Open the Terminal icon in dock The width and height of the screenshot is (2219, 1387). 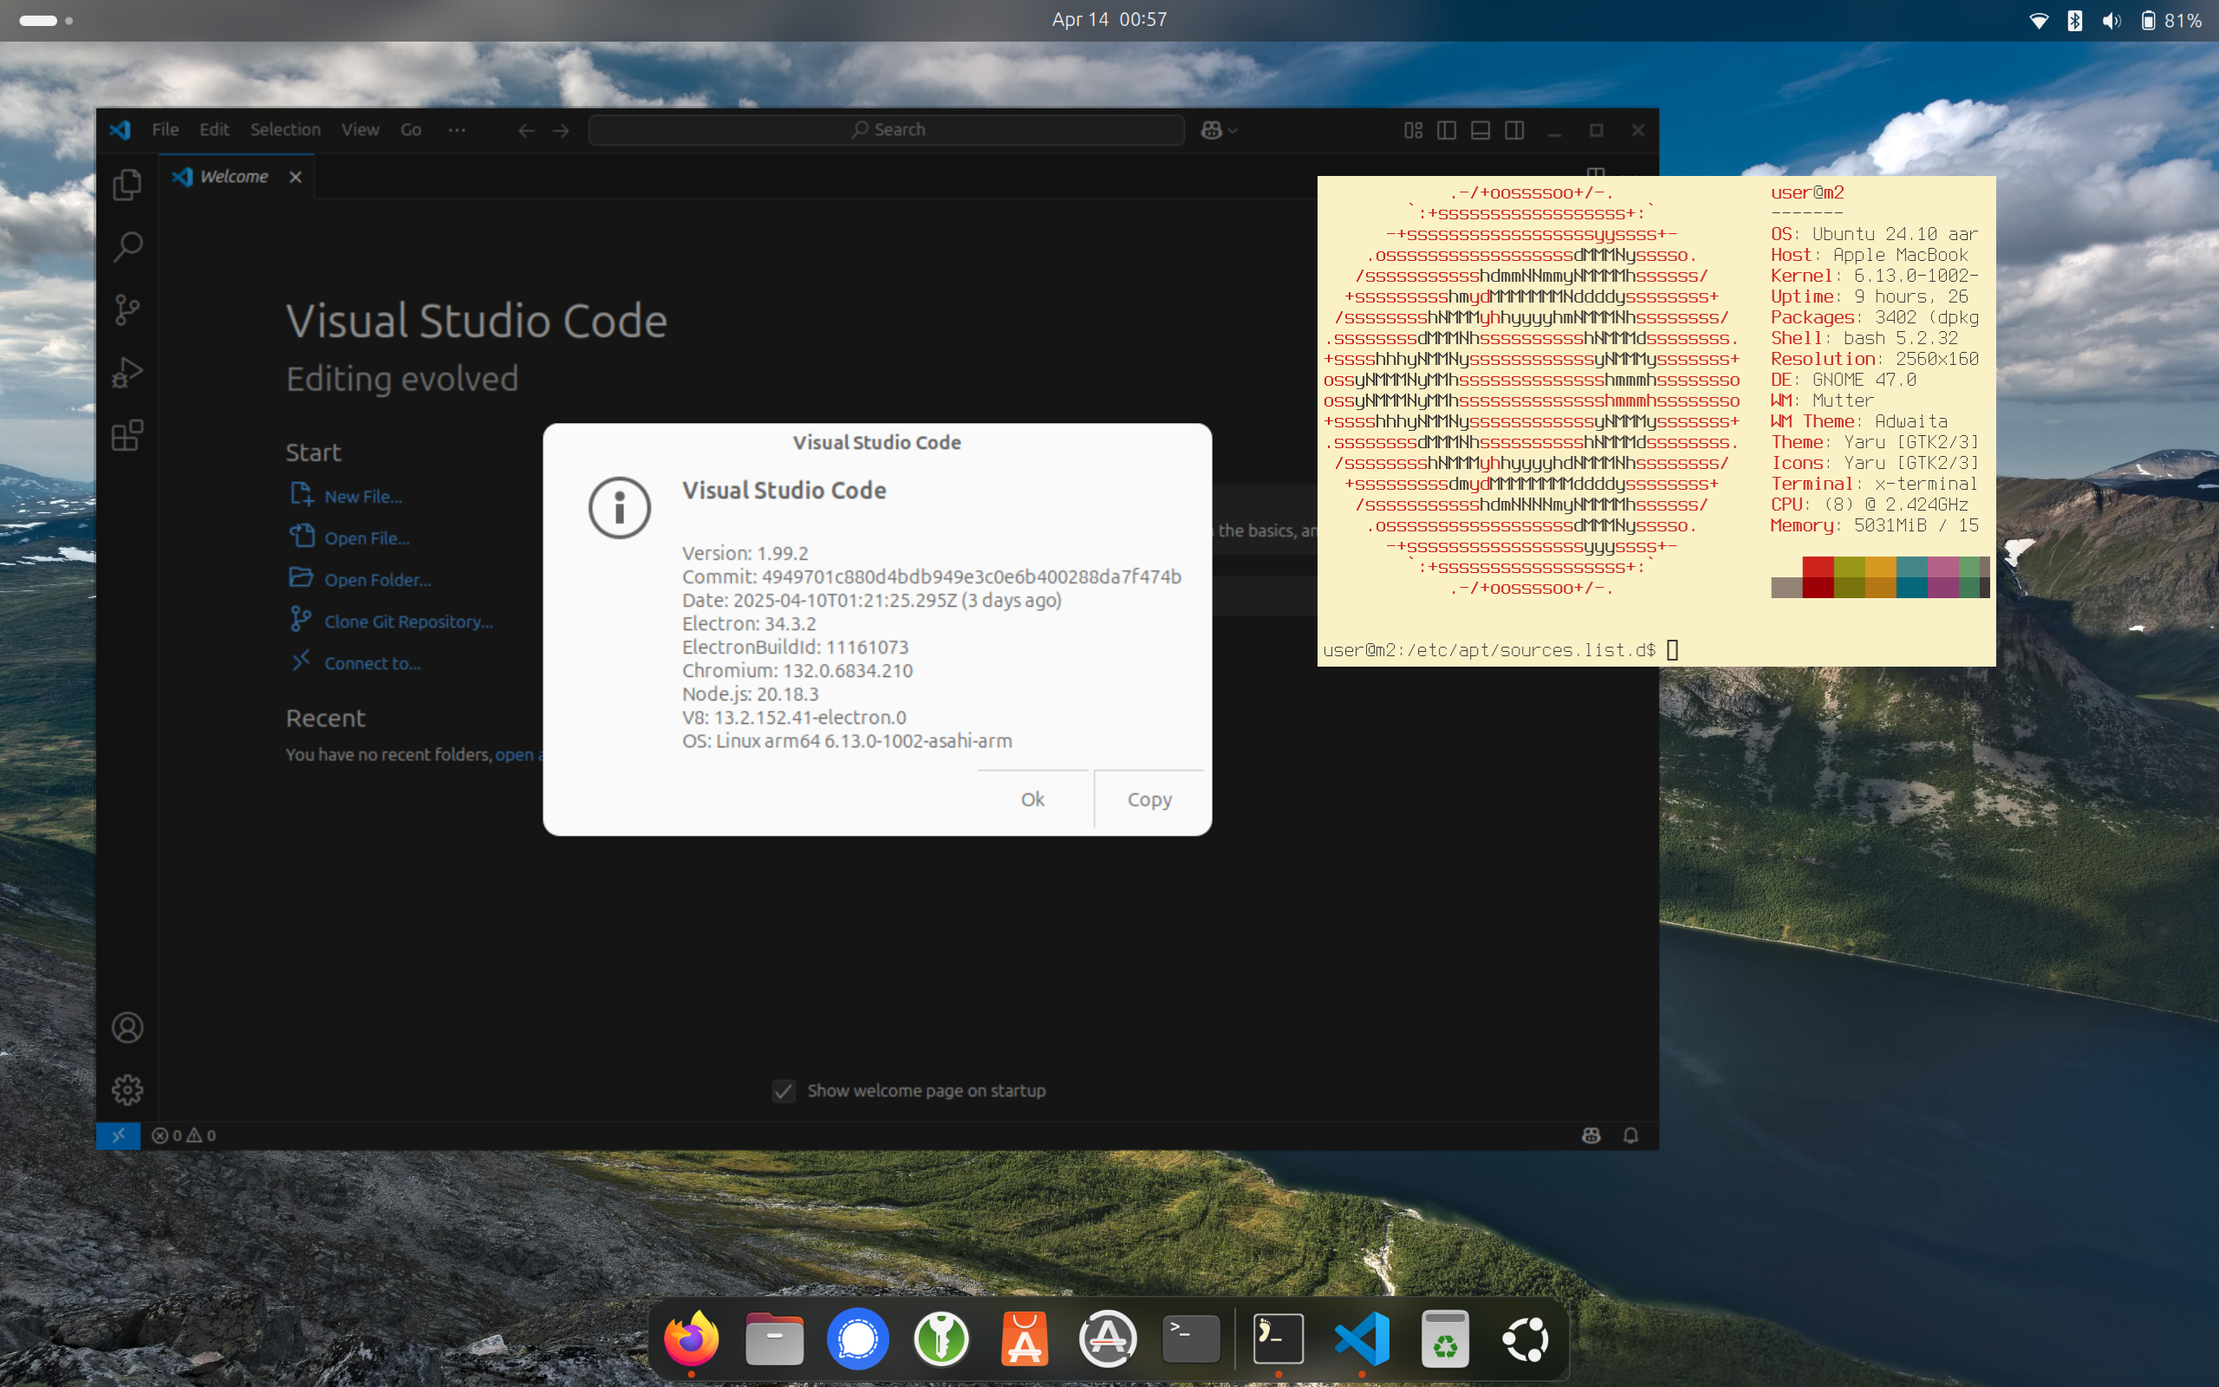pyautogui.click(x=1191, y=1339)
